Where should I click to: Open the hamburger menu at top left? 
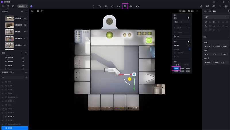3,6
